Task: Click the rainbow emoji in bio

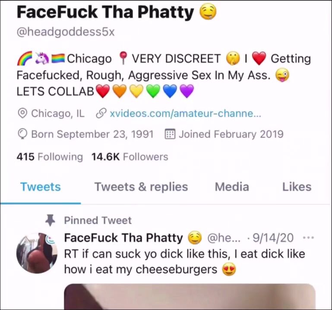Action: coord(24,58)
